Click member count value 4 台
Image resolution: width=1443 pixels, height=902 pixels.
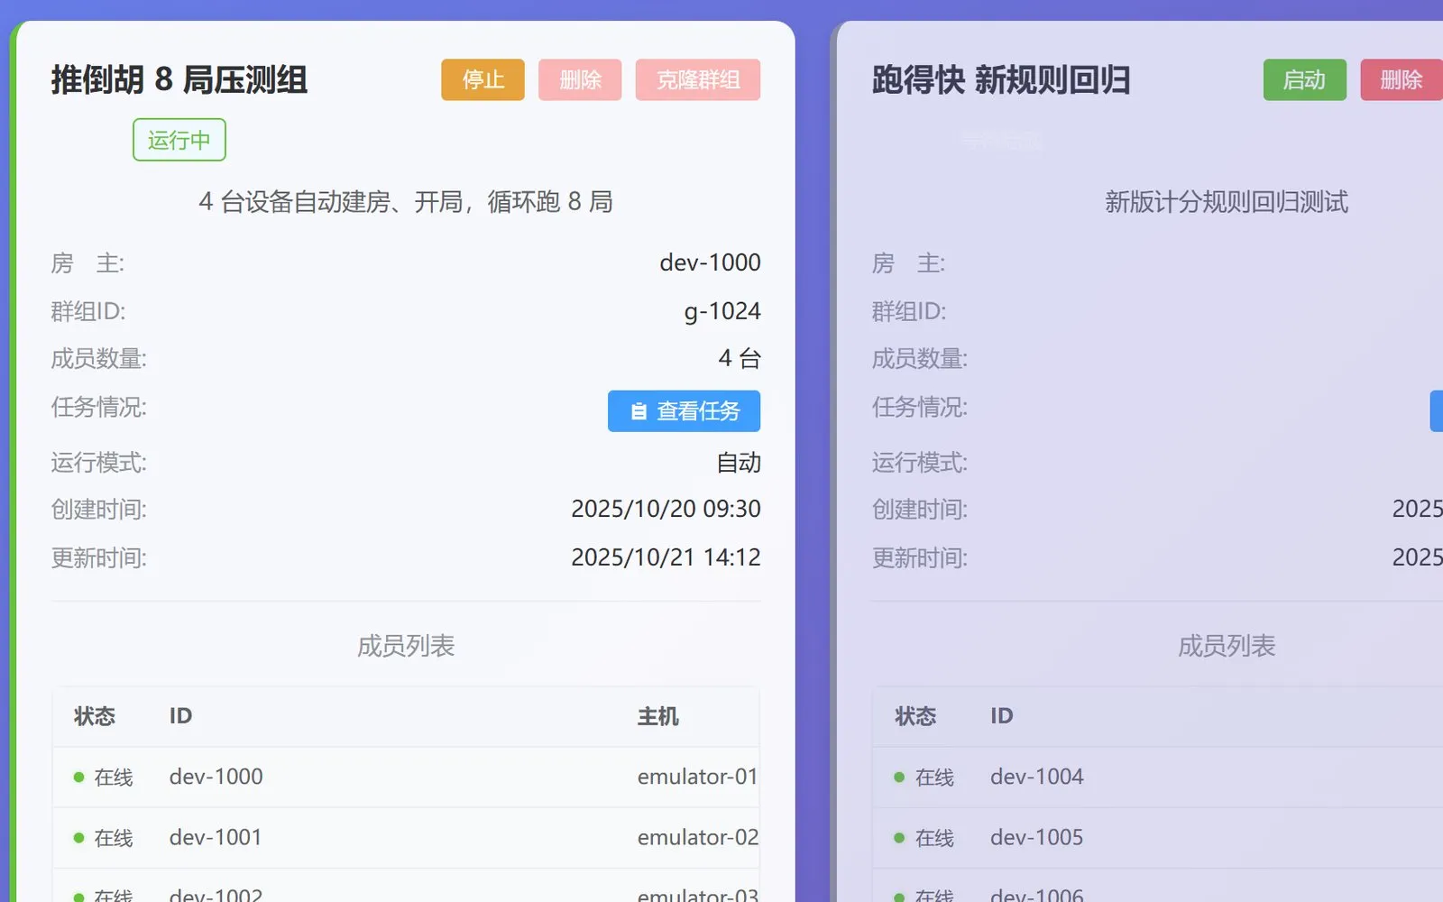click(x=740, y=358)
